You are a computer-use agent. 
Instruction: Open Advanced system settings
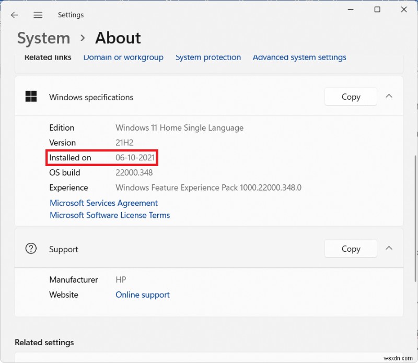(299, 57)
